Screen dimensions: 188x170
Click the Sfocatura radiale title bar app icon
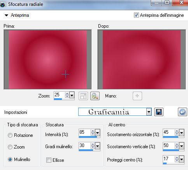tap(3, 4)
